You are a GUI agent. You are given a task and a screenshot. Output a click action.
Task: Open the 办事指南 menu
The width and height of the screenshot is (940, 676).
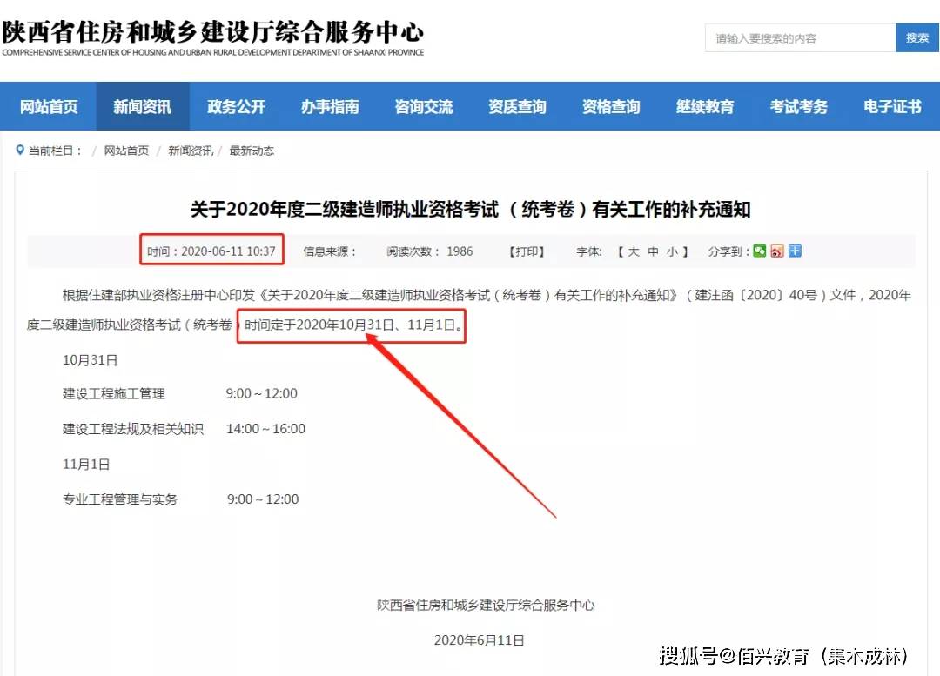click(x=330, y=105)
